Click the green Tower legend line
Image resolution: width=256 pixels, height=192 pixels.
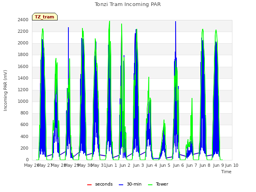coord(150,185)
